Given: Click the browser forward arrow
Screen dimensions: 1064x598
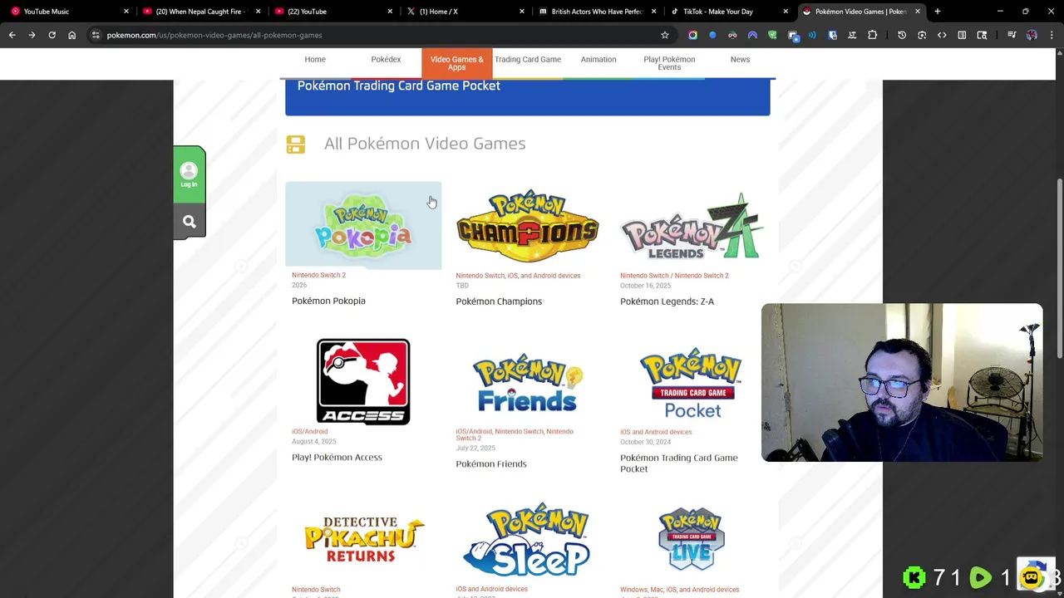Looking at the screenshot, I should click(x=32, y=35).
